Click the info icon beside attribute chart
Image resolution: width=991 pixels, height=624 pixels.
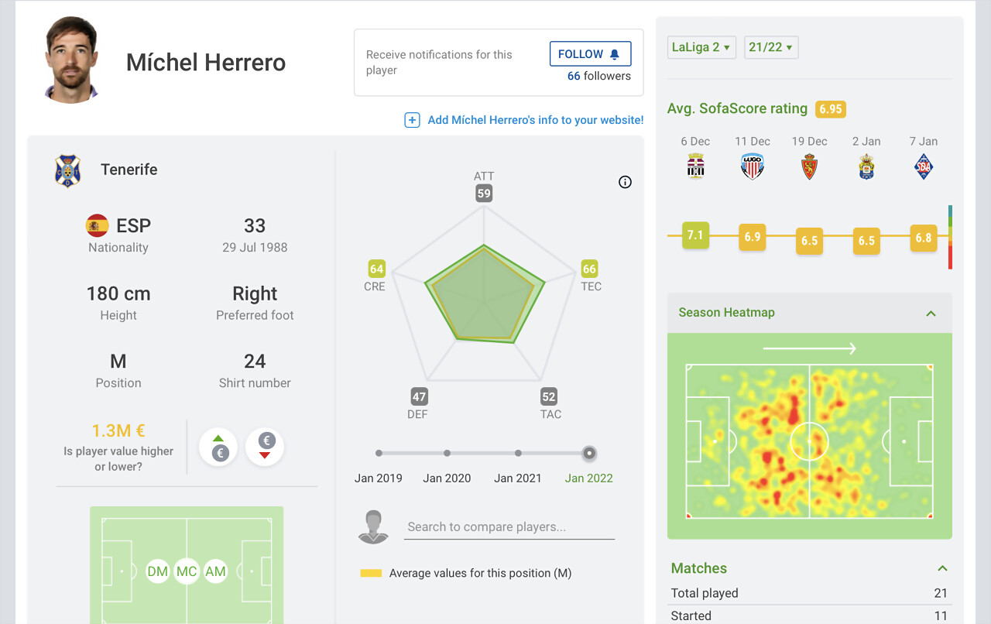coord(626,182)
